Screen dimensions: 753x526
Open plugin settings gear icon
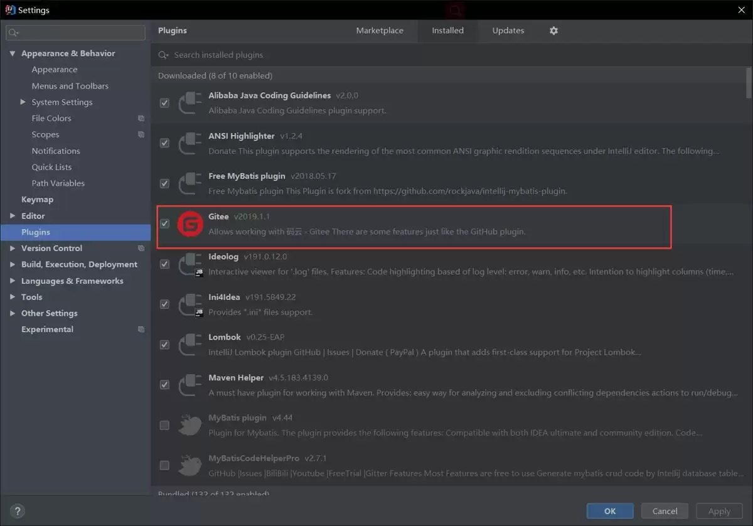[553, 31]
